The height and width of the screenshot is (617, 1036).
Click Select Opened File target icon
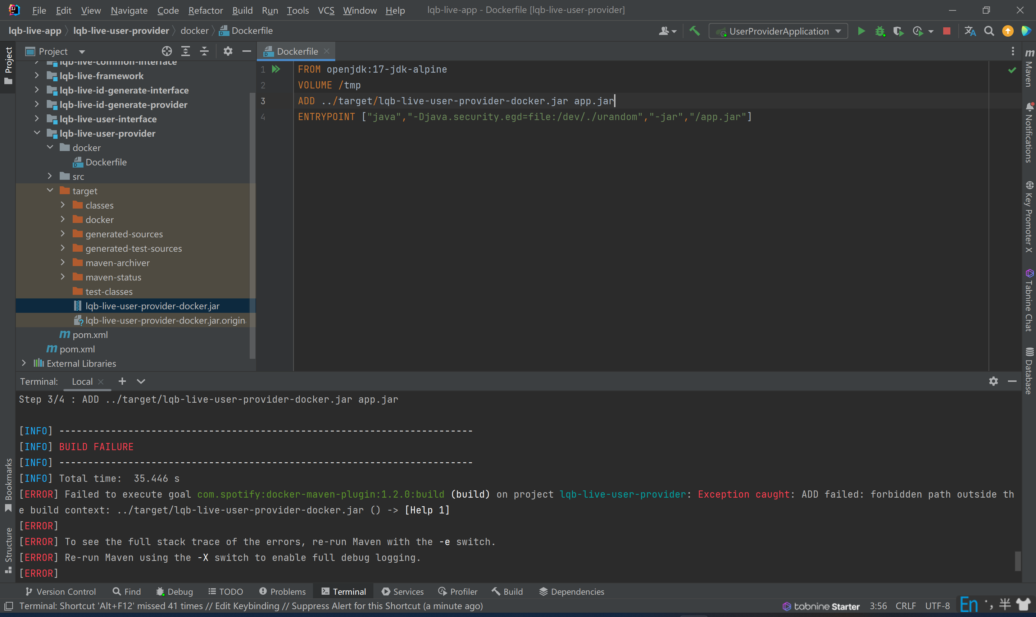(x=167, y=51)
